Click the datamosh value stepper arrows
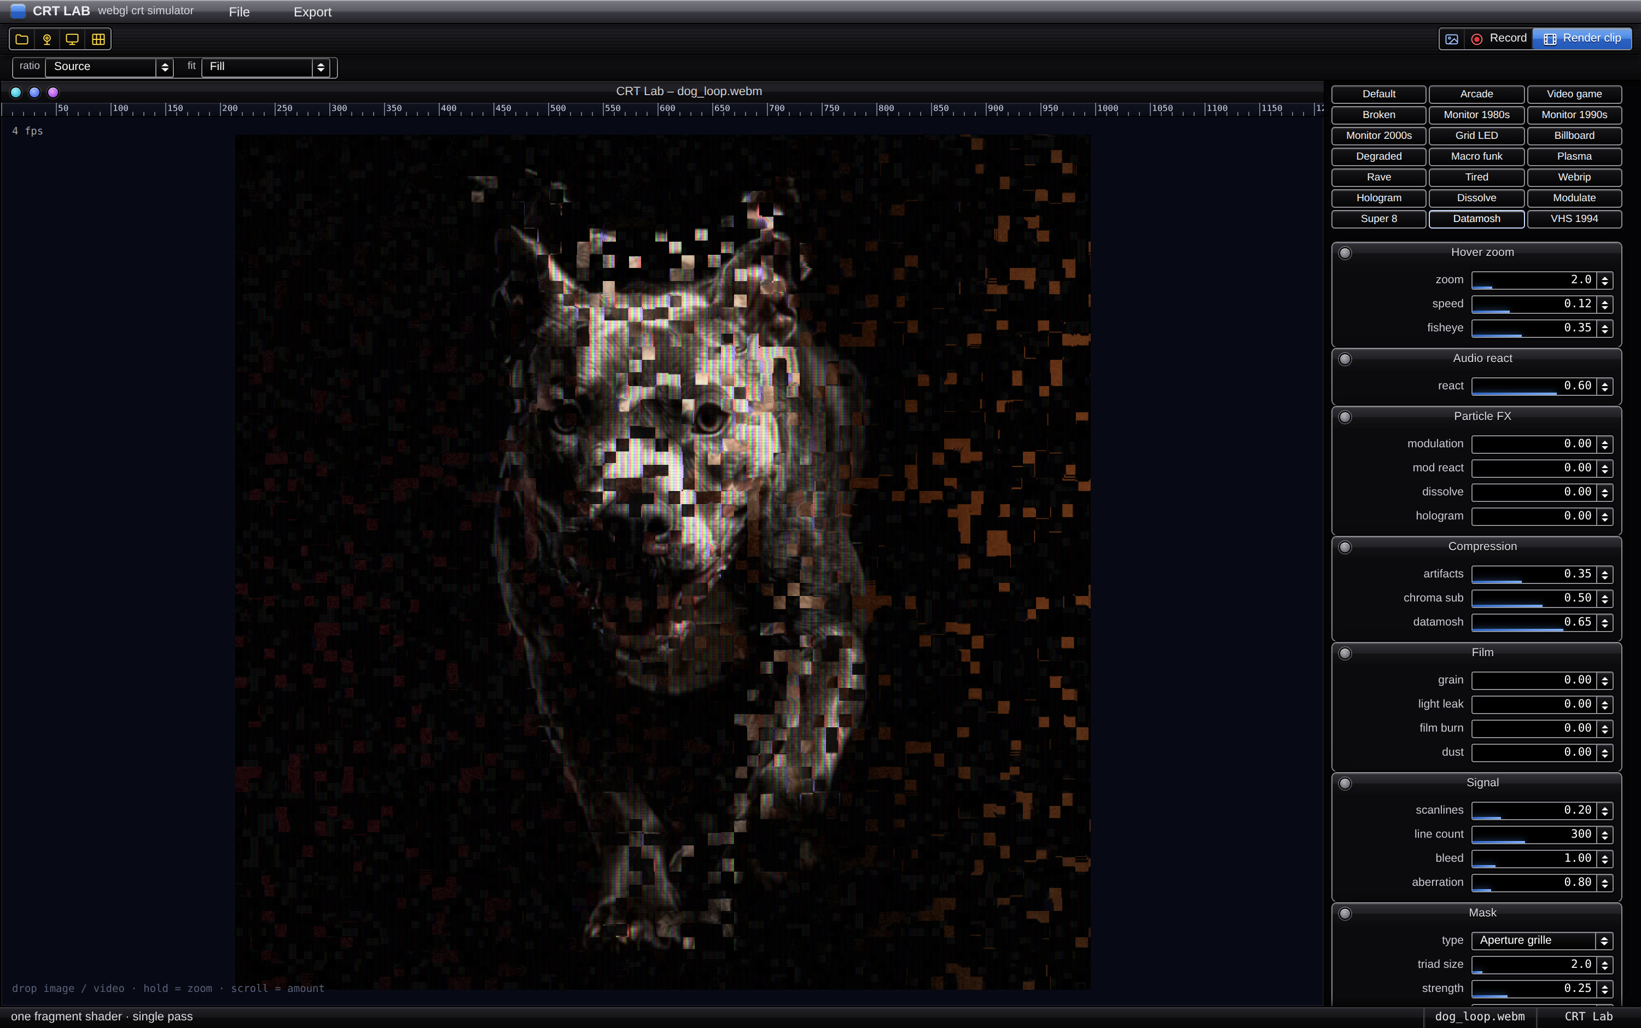 pos(1605,622)
